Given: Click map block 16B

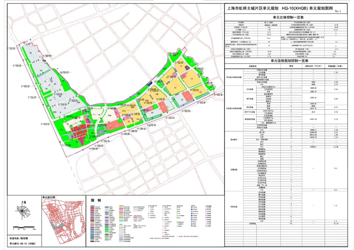Looking at the screenshot, I should pos(157,94).
